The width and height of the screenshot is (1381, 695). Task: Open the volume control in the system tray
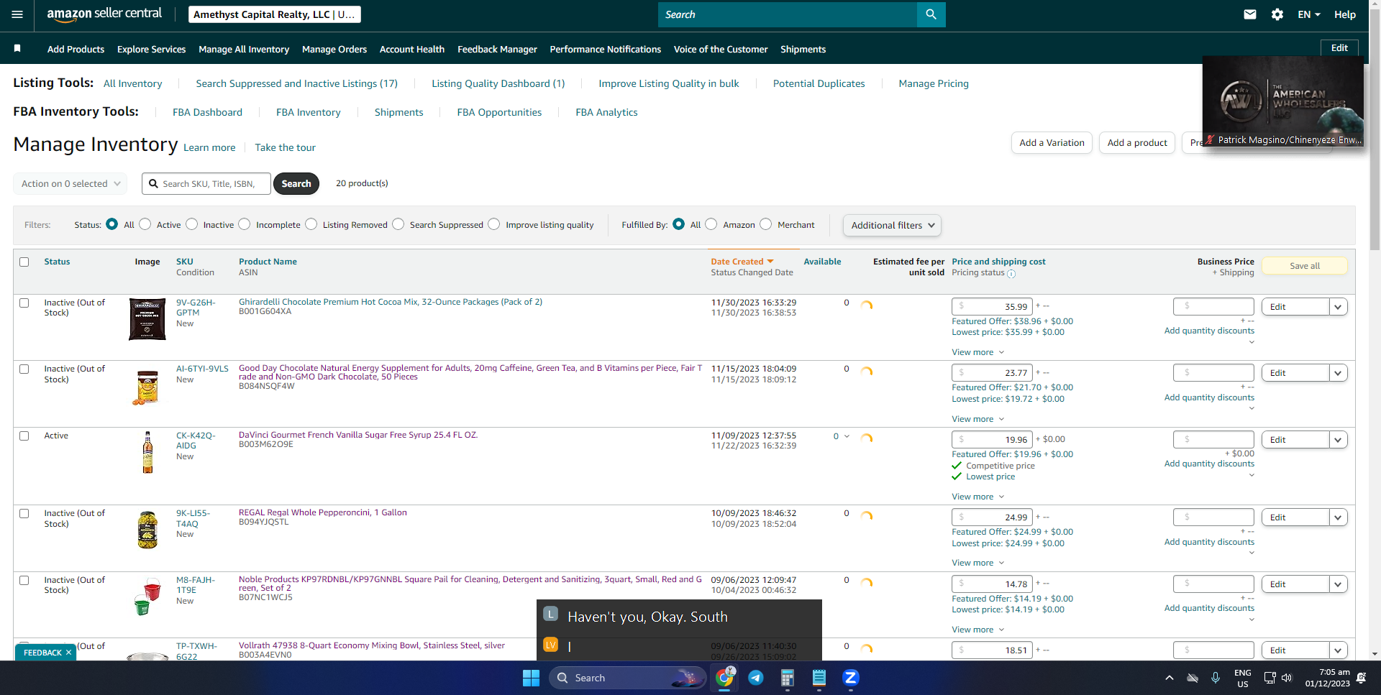click(1287, 678)
